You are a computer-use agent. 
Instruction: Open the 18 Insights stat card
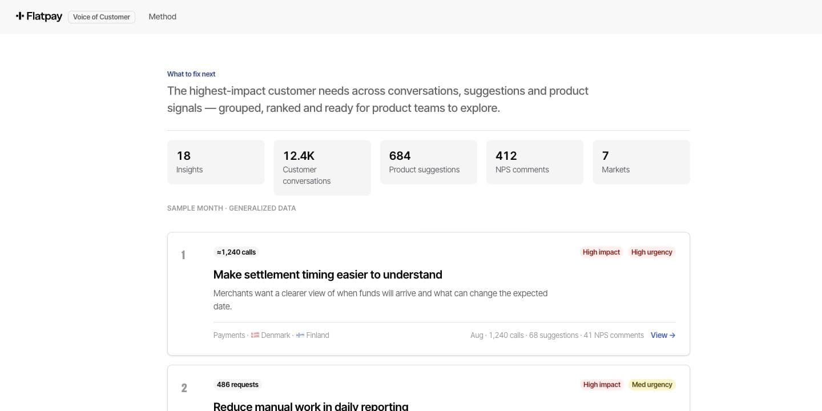[x=216, y=162]
